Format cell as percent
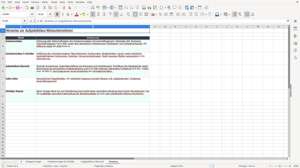The width and height of the screenshot is (300, 168). (160, 14)
